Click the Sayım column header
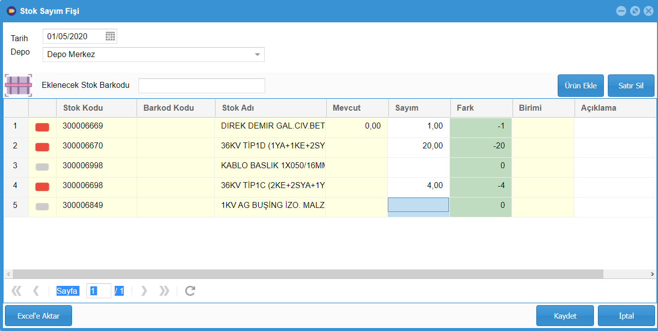 419,108
